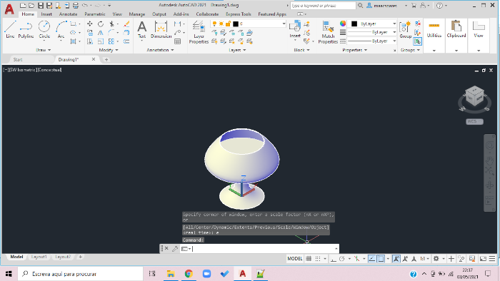Click the Customization menu icon in status bar

click(492, 259)
